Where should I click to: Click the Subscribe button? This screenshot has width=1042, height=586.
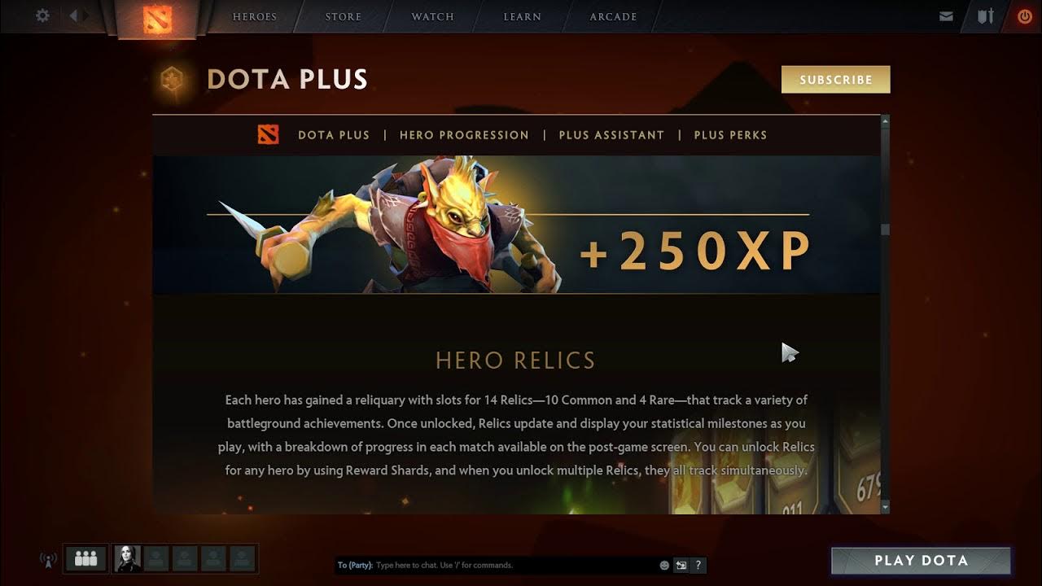pos(836,80)
